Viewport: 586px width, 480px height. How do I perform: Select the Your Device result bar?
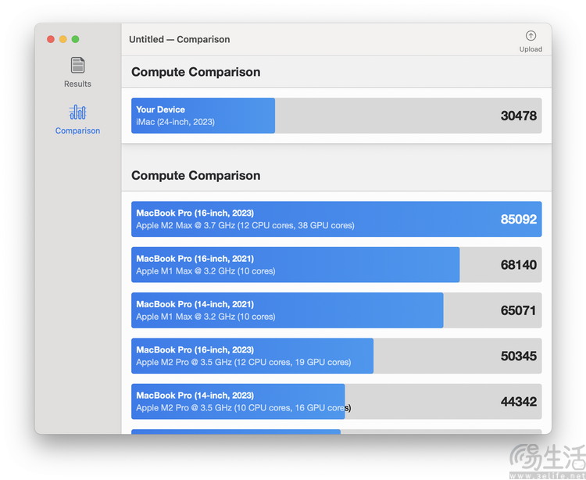(x=336, y=116)
